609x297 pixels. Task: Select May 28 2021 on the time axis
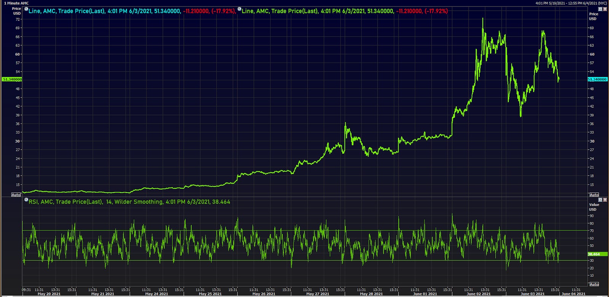tap(371, 294)
